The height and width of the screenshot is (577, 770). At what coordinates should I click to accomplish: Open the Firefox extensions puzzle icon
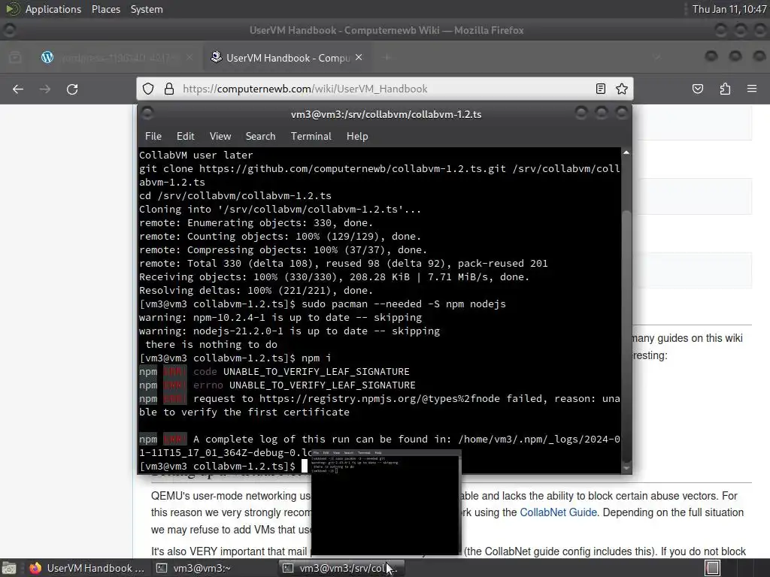coord(725,89)
